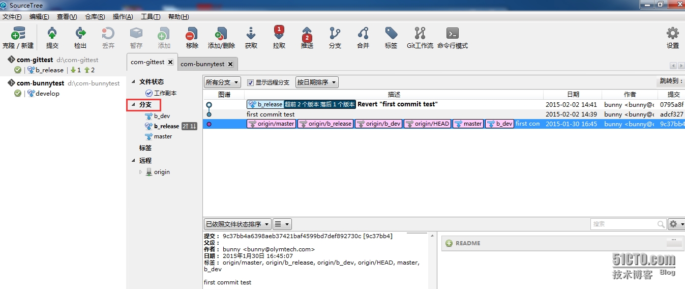Collapse the Remotes (远程) section
Image resolution: width=685 pixels, height=289 pixels.
coord(134,160)
